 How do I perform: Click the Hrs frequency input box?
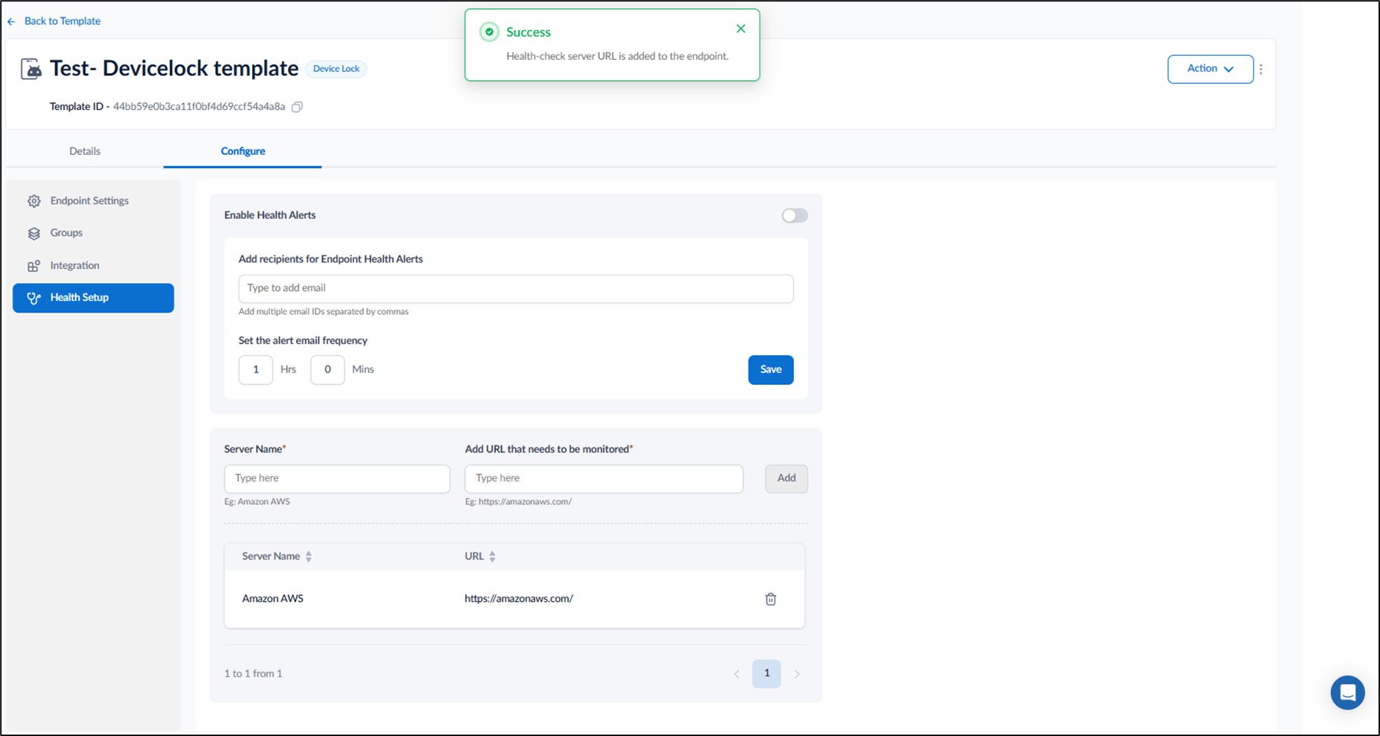coord(255,370)
